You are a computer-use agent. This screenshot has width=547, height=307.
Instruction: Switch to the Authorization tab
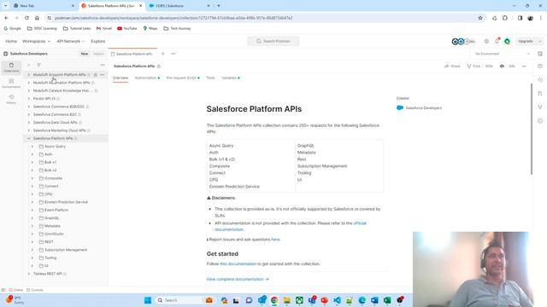click(147, 78)
